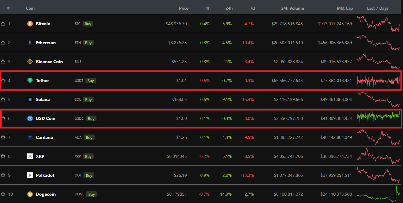Screen dimensions: 403x203
Task: Sort by 1h change column header
Action: [208, 8]
